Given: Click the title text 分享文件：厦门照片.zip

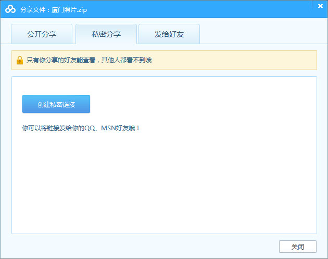Looking at the screenshot, I should click(x=54, y=9).
